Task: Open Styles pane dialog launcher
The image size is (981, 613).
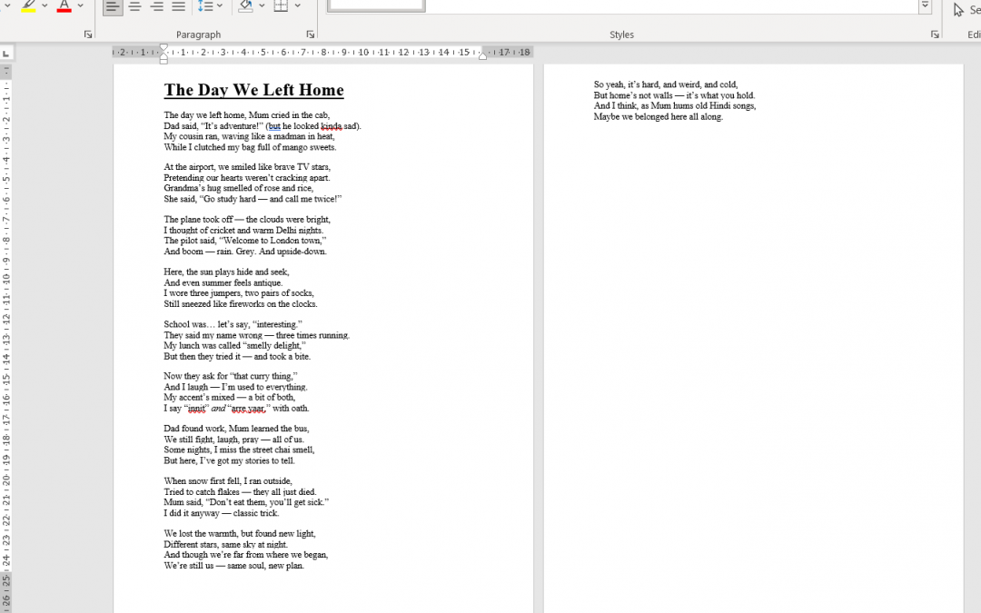Action: pos(935,35)
